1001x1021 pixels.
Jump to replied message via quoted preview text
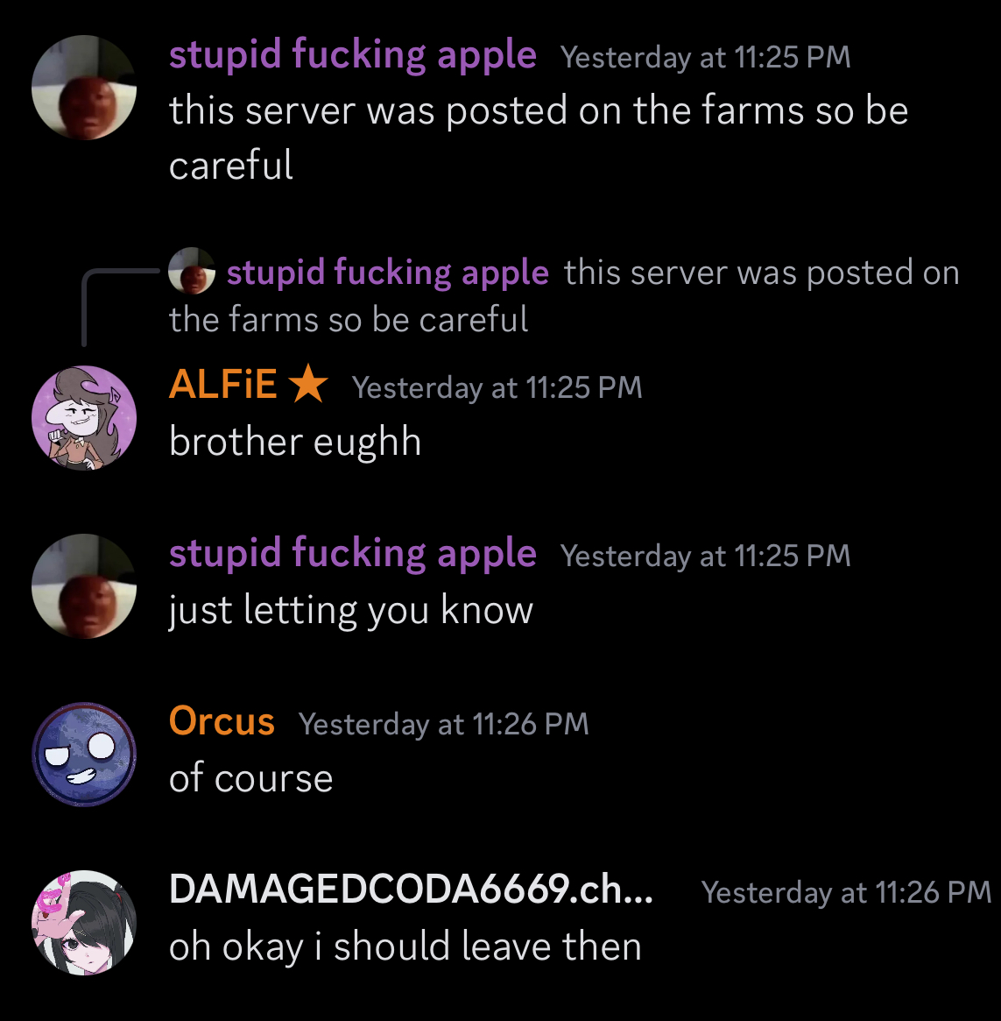pyautogui.click(x=564, y=295)
